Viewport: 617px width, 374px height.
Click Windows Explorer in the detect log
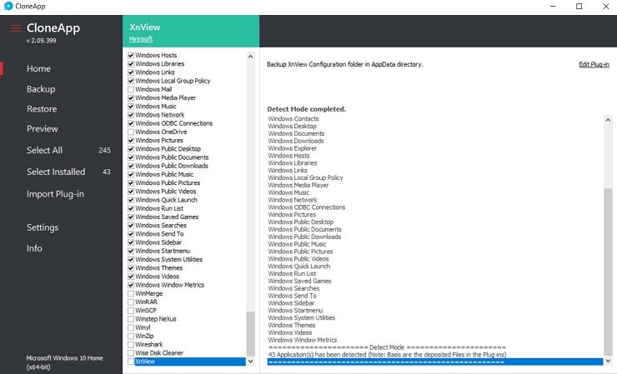pyautogui.click(x=293, y=148)
